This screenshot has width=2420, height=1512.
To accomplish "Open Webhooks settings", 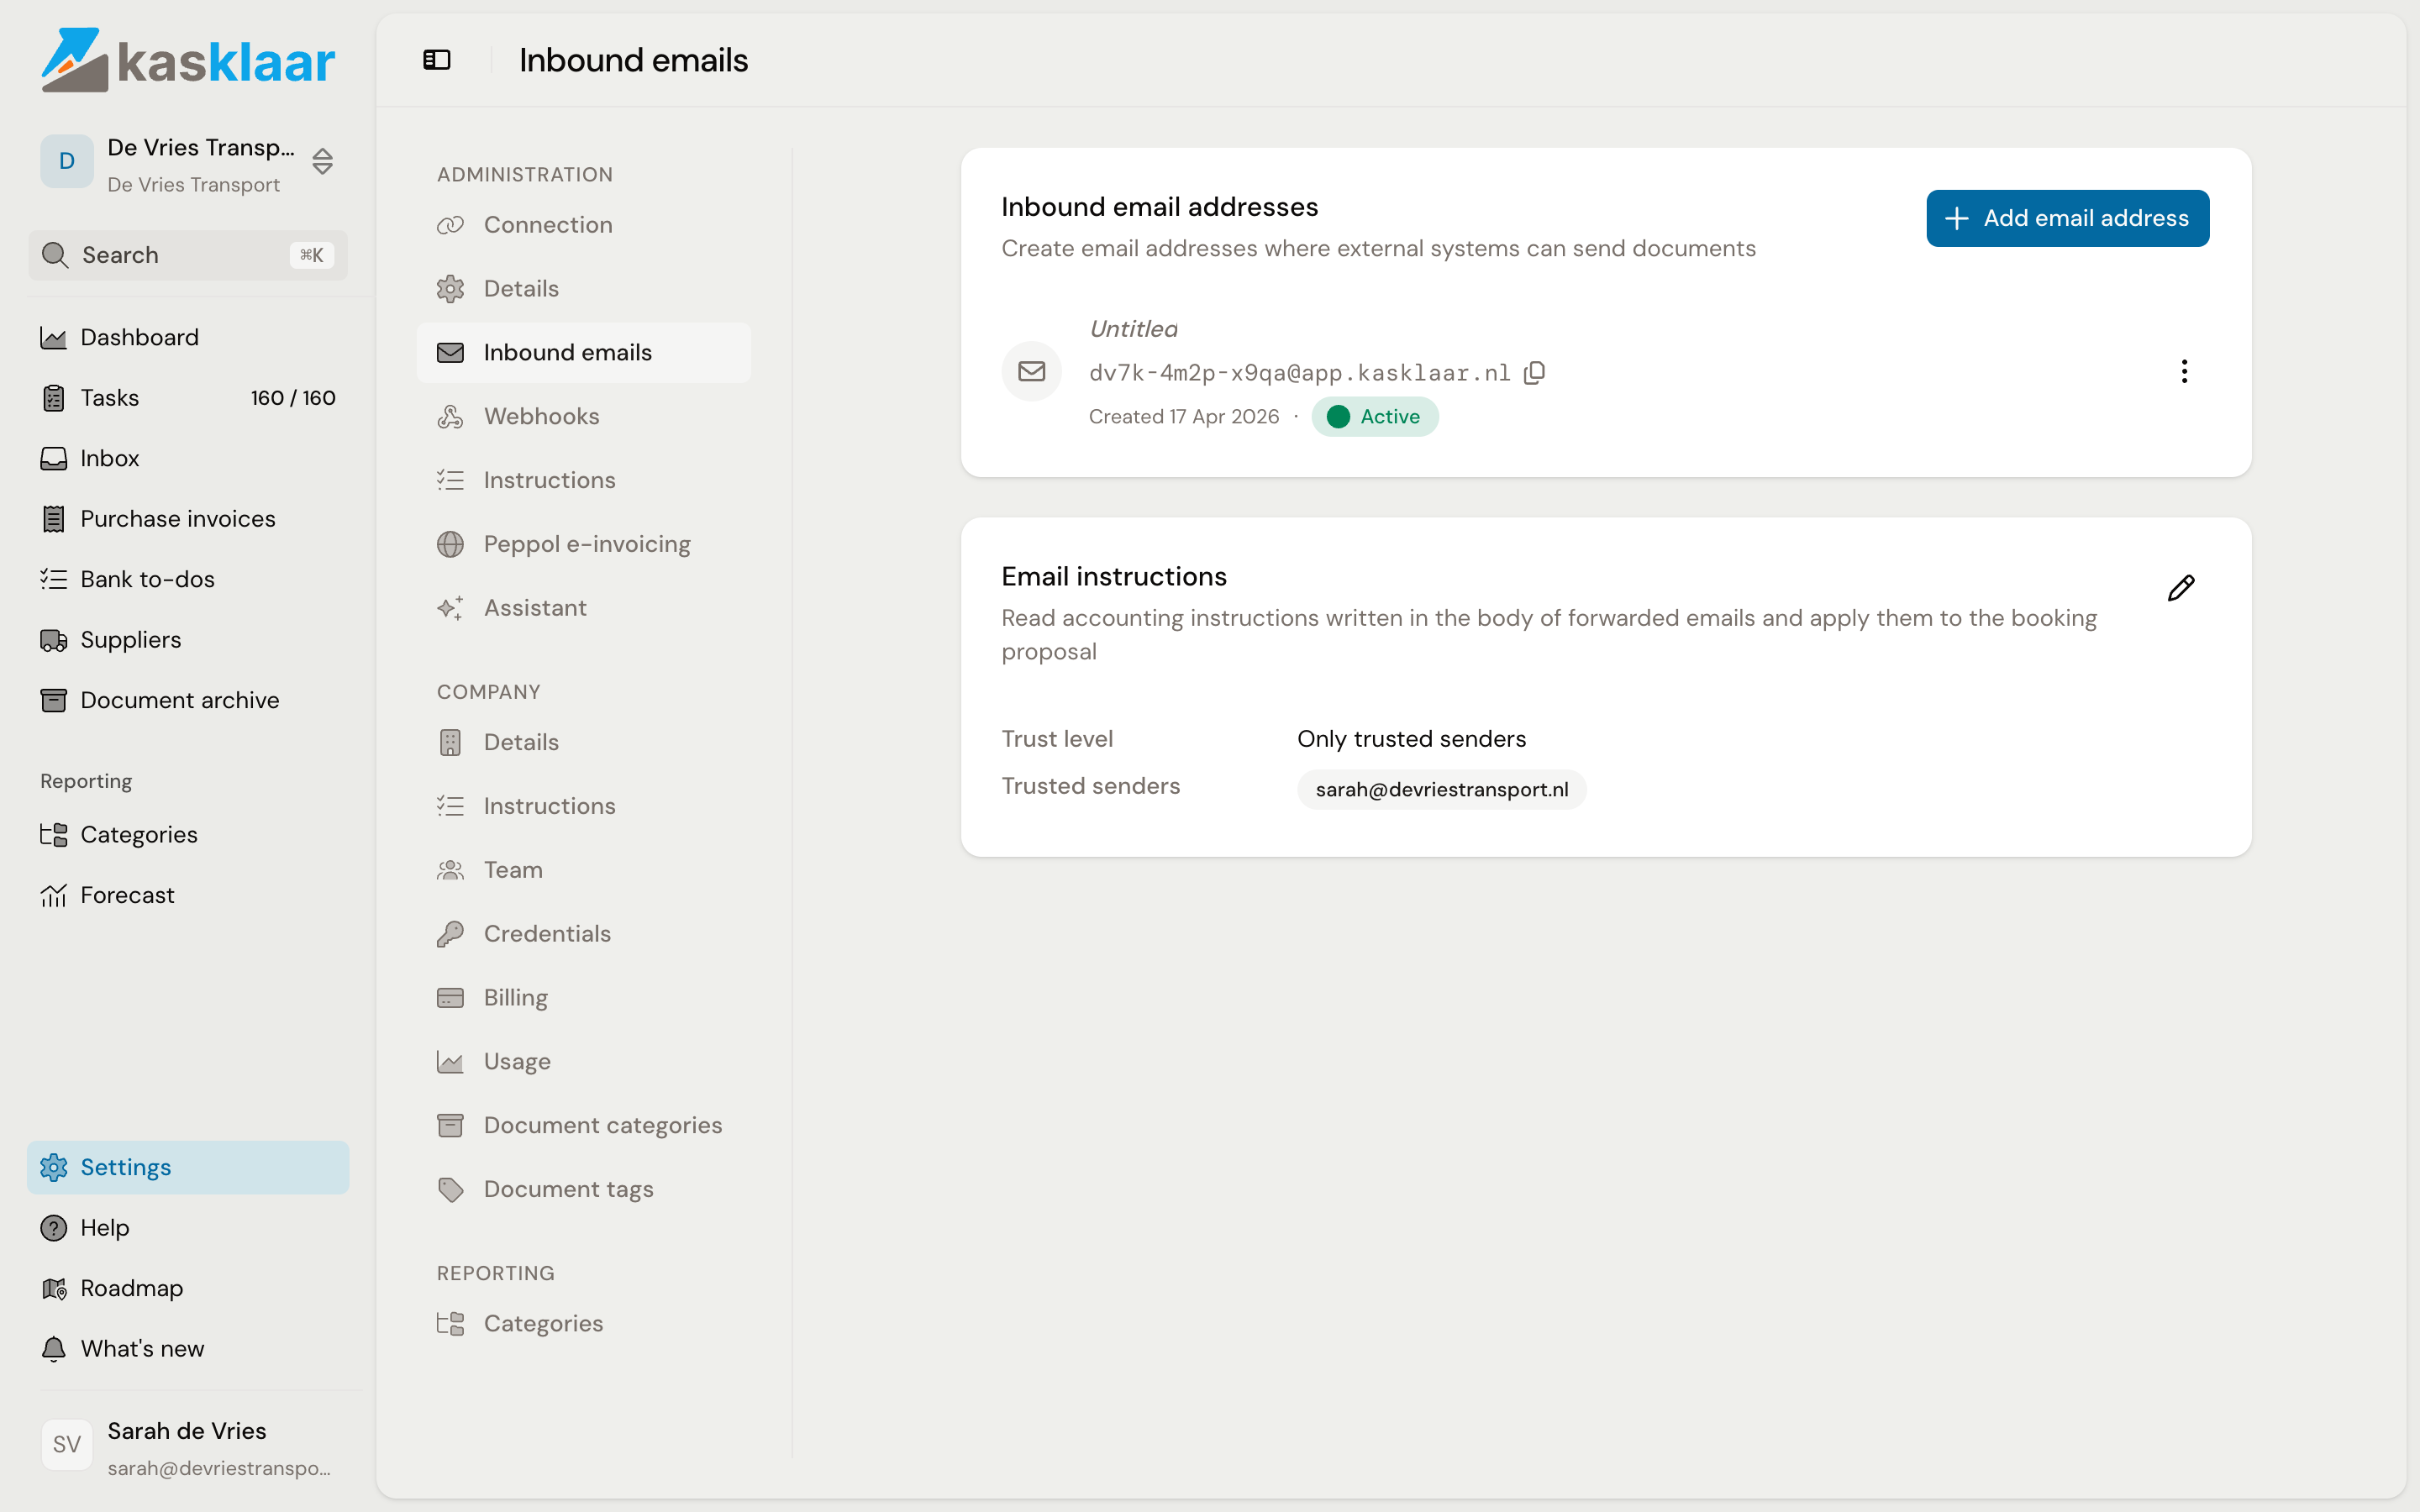I will click(584, 416).
